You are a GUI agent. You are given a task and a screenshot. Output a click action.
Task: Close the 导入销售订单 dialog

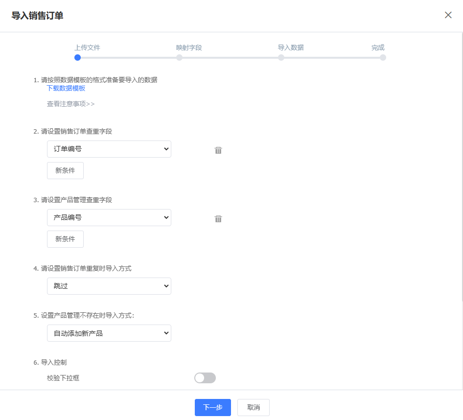click(448, 15)
